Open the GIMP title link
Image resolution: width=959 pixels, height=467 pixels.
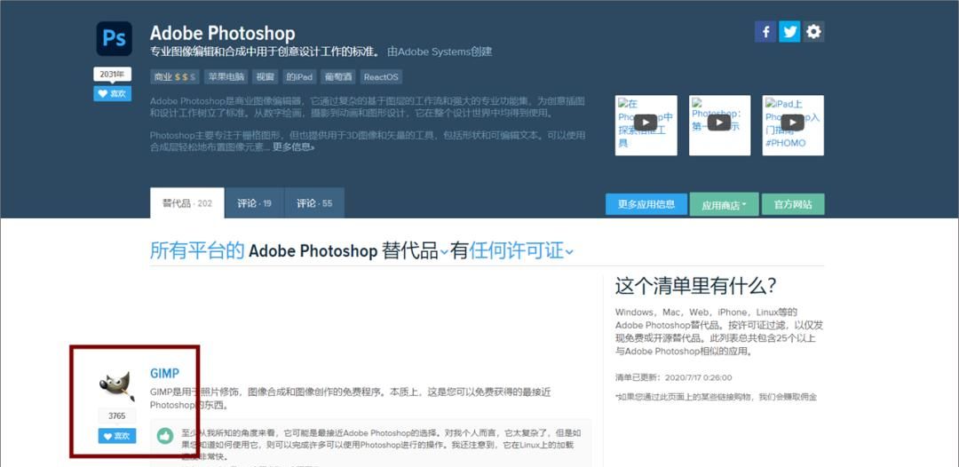click(x=164, y=374)
